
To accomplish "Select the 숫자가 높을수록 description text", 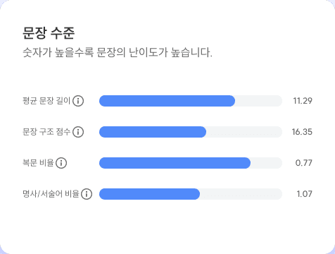I will click(x=118, y=52).
